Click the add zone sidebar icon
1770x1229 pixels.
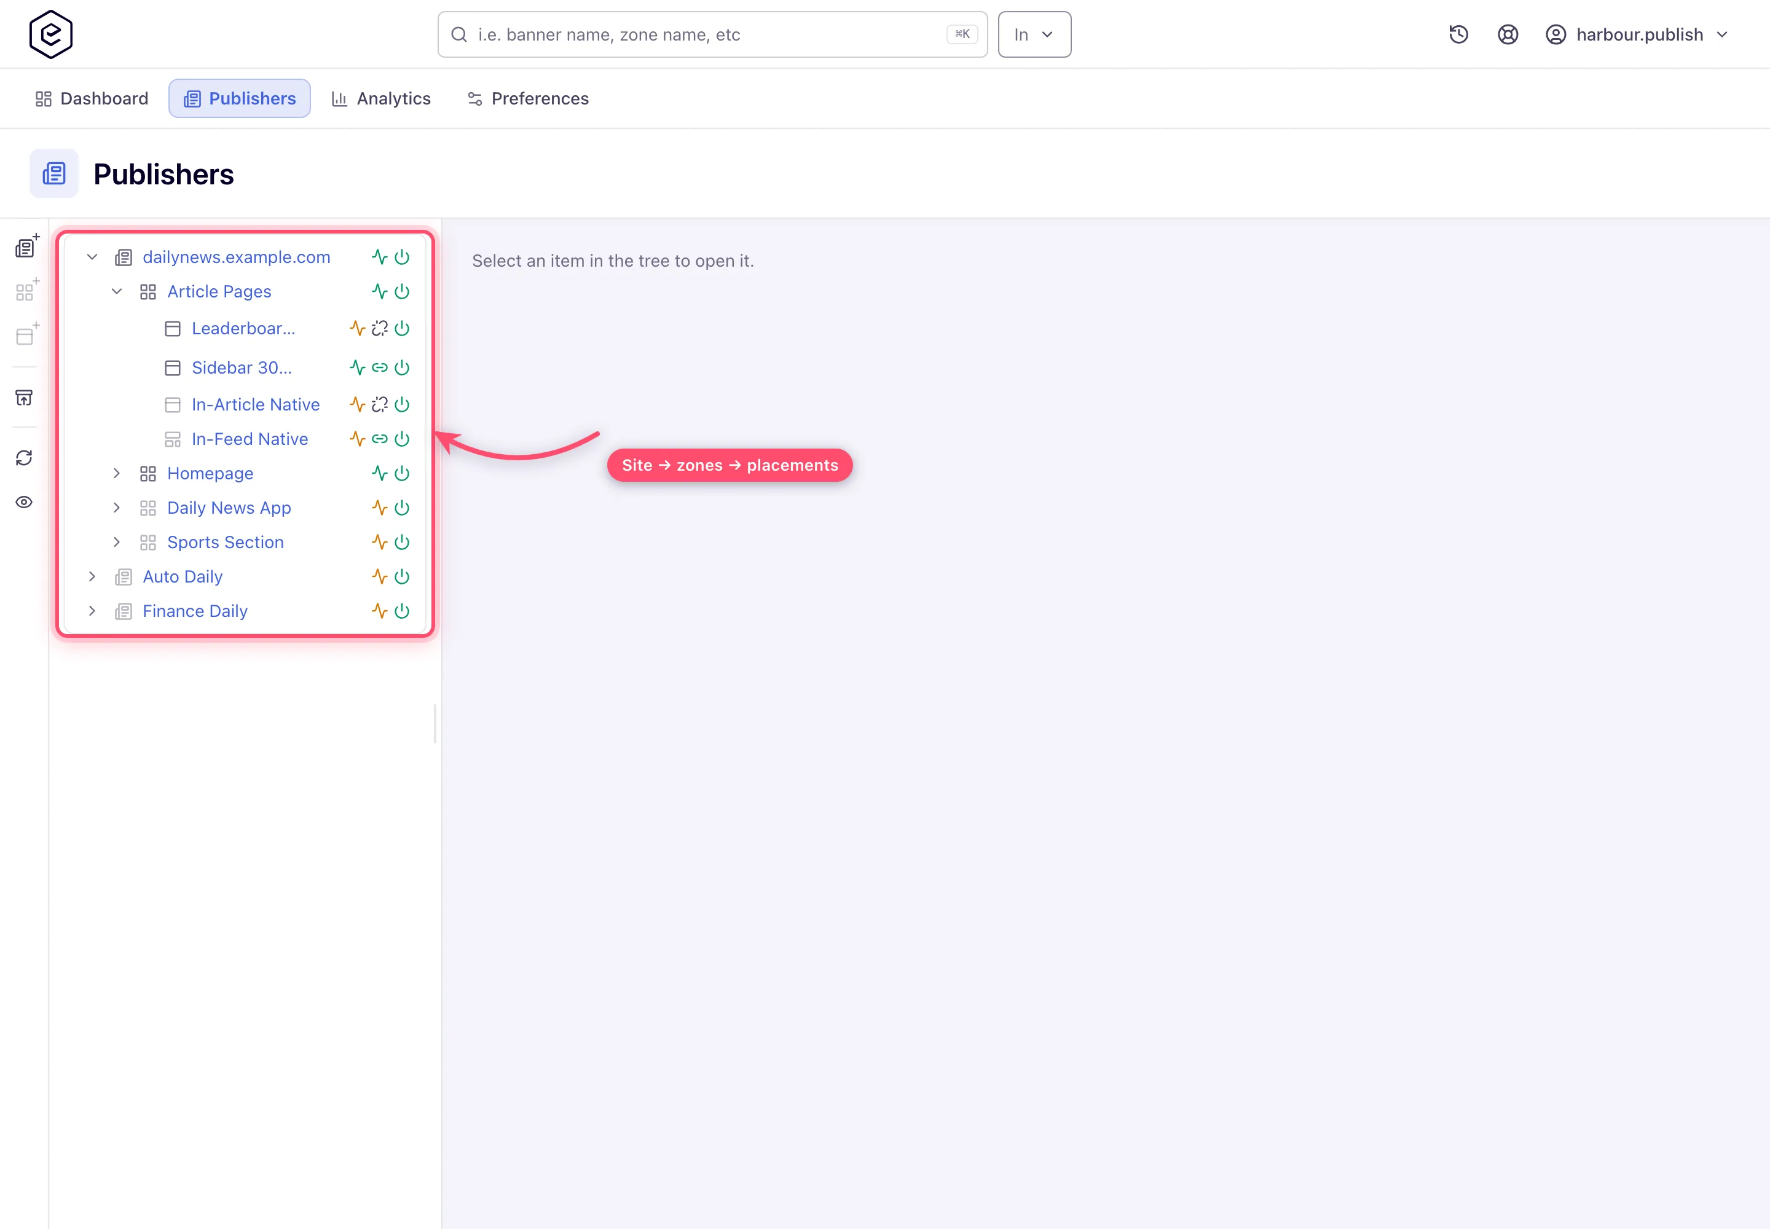[x=27, y=290]
